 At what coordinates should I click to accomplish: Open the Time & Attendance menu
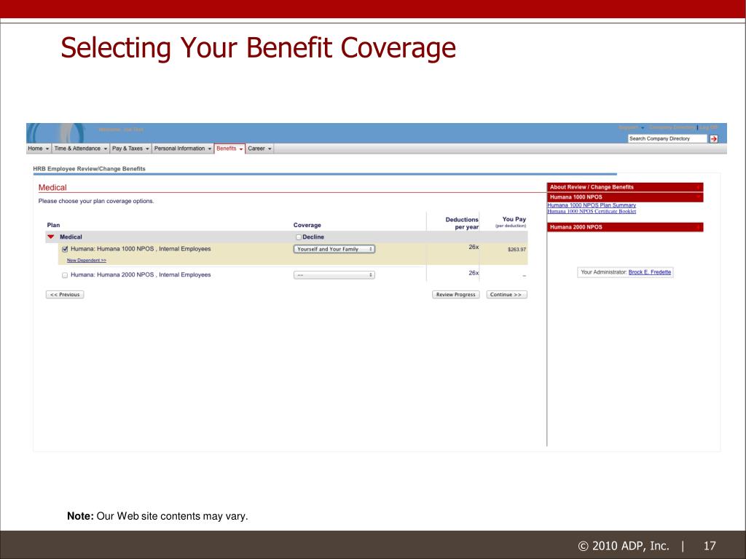80,148
